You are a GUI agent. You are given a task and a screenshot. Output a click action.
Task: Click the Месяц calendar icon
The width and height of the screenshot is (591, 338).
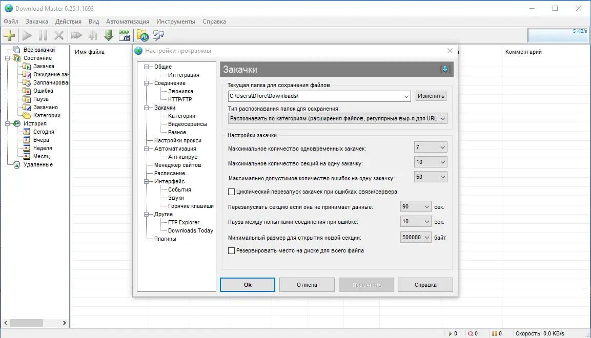click(x=26, y=156)
